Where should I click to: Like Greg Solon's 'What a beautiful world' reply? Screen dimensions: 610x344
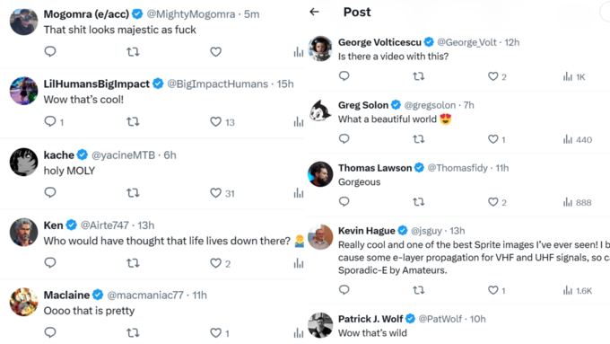[492, 139]
